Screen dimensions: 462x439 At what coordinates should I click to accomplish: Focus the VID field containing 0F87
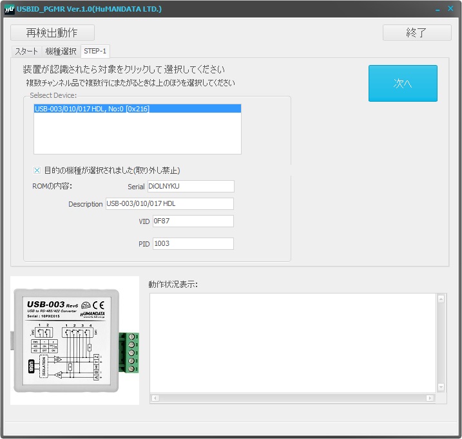(x=193, y=221)
